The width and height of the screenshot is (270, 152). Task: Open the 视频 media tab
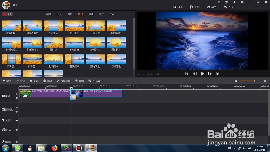49,14
